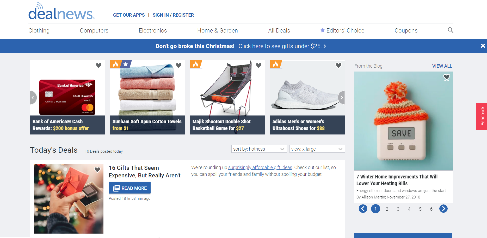Open the Electronics menu
Screen dimensions: 487x238
point(153,30)
